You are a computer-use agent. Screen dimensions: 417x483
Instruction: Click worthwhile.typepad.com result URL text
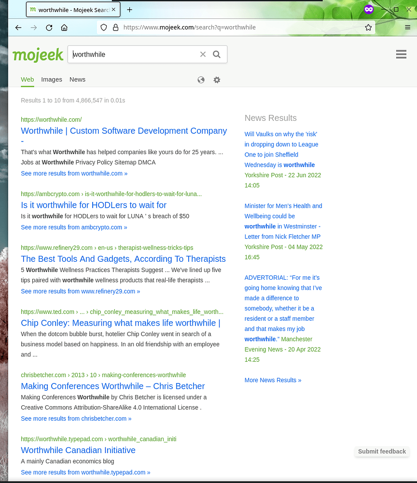click(x=98, y=439)
